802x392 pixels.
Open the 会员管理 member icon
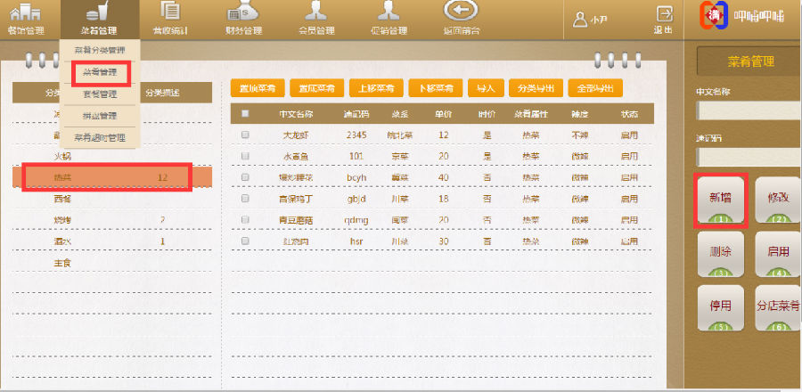(315, 12)
